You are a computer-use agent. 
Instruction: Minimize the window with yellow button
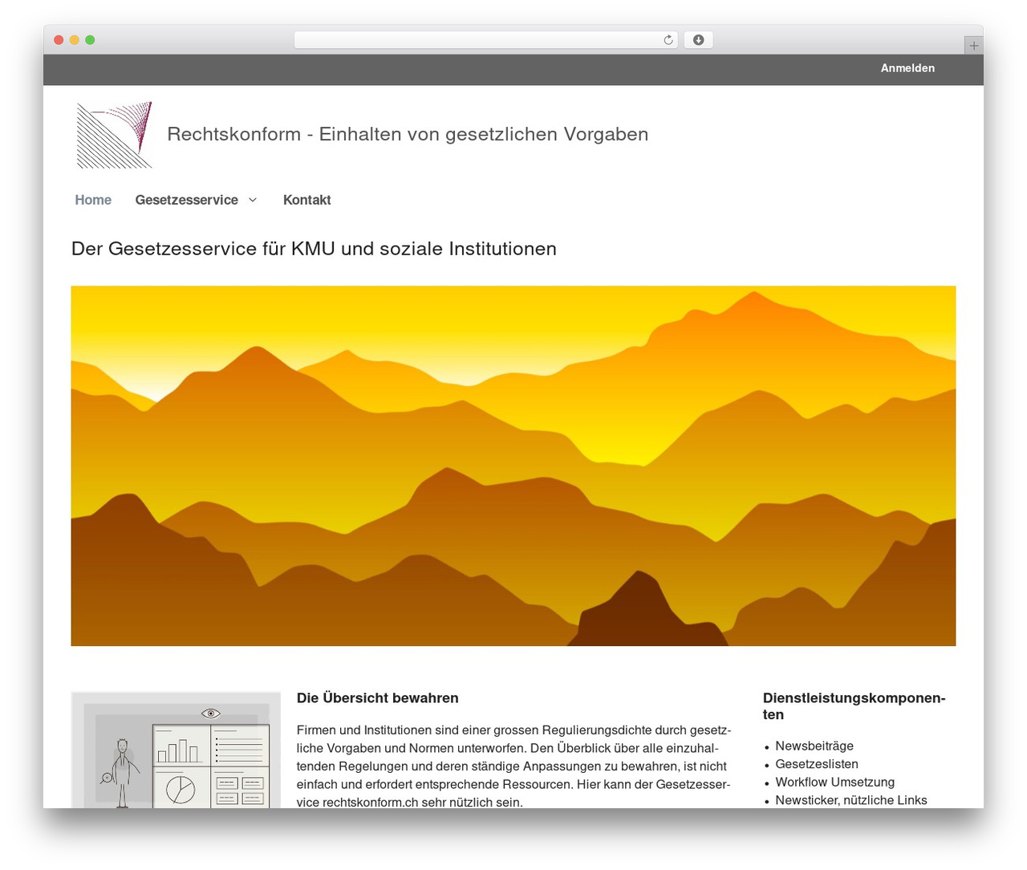(x=75, y=40)
